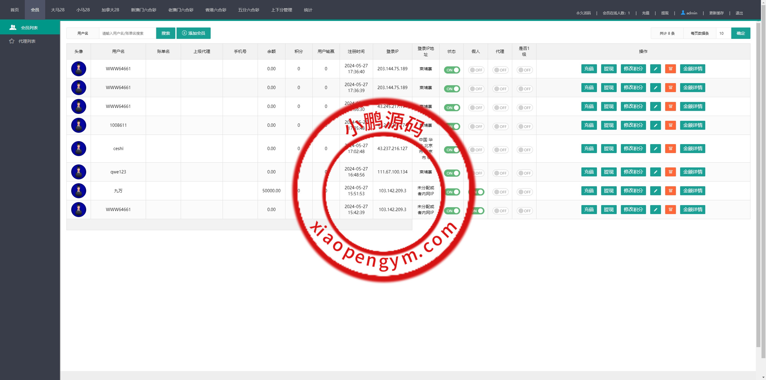
Task: Click the 会员列表 people icon in sidebar
Action: 13,28
